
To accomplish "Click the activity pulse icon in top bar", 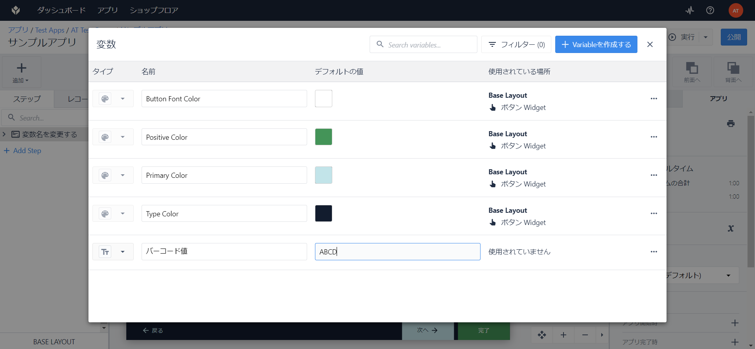I will point(690,11).
